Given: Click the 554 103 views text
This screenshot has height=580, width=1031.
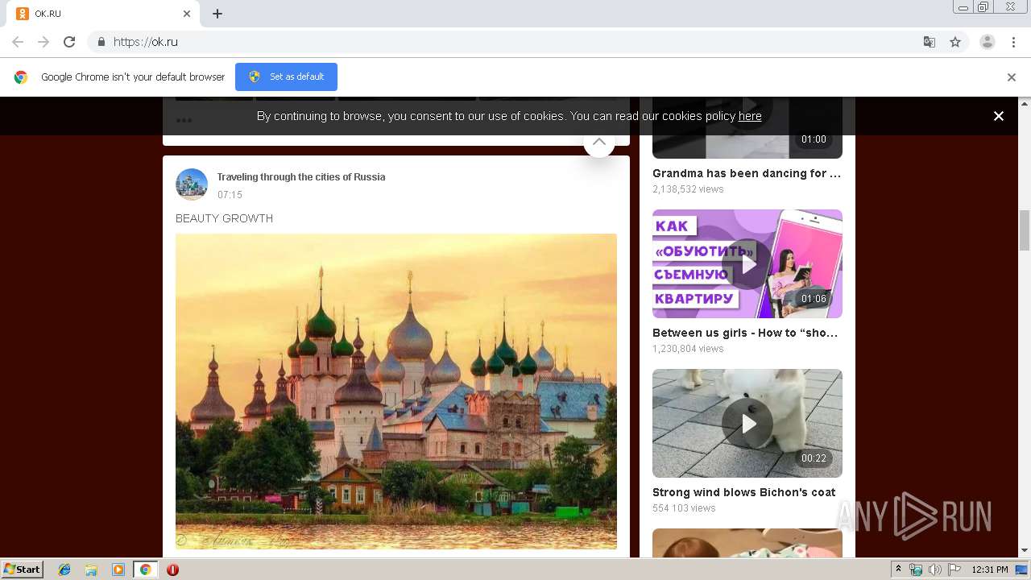Looking at the screenshot, I should pos(684,508).
